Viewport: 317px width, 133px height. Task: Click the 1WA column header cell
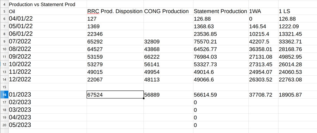pos(263,11)
